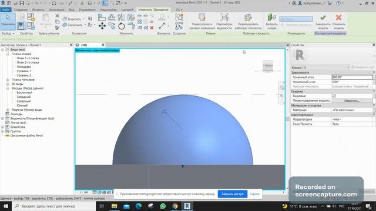Screen dimensions: 376x211
Task: Close the (3D) view tab
Action: click(x=103, y=45)
